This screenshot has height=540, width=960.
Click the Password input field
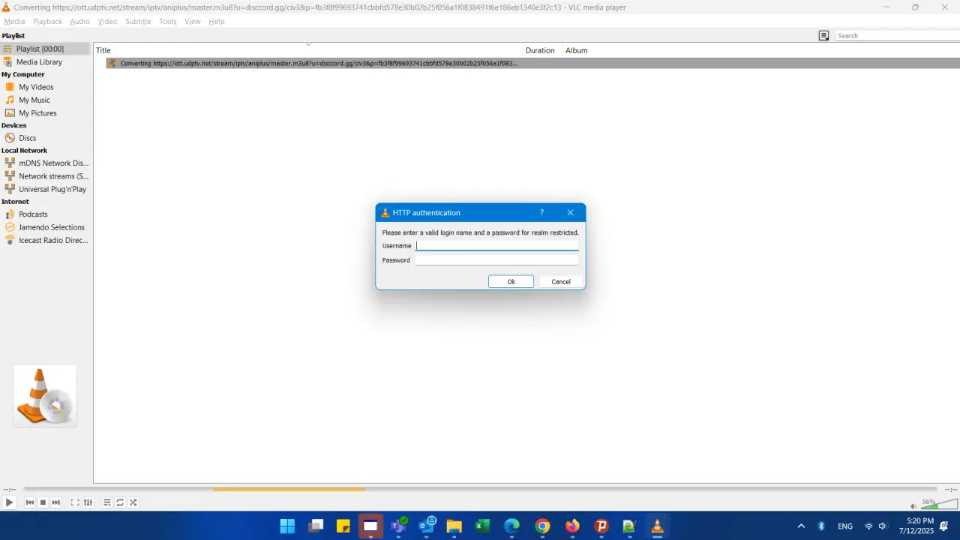pos(497,260)
